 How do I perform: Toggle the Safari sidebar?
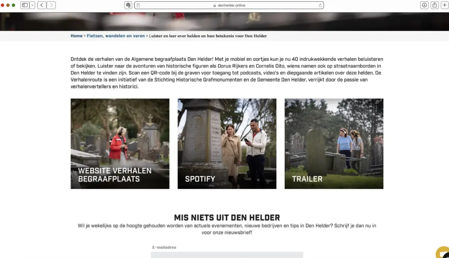tap(25, 5)
